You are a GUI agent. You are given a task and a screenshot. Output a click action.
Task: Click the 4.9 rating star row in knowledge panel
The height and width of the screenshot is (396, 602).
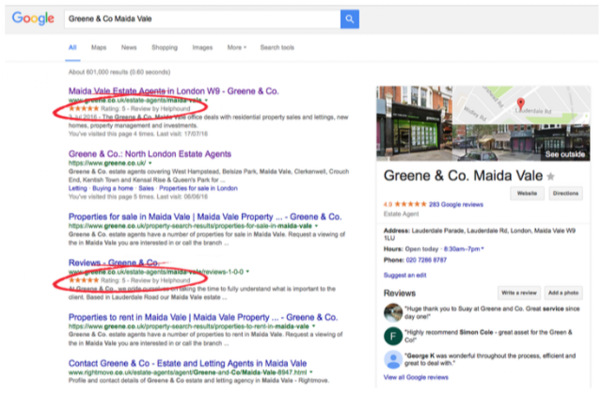click(x=410, y=204)
